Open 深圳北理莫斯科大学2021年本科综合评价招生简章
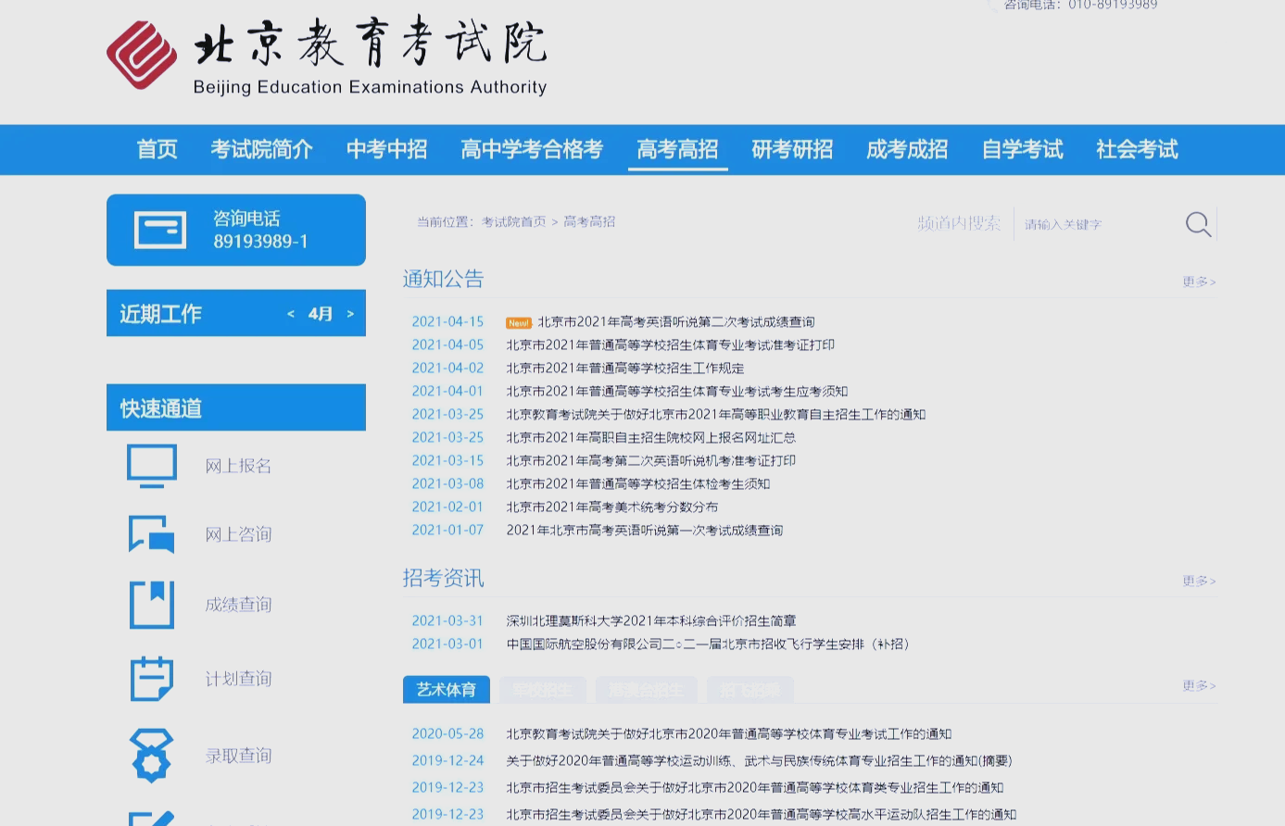This screenshot has height=826, width=1285. (650, 621)
